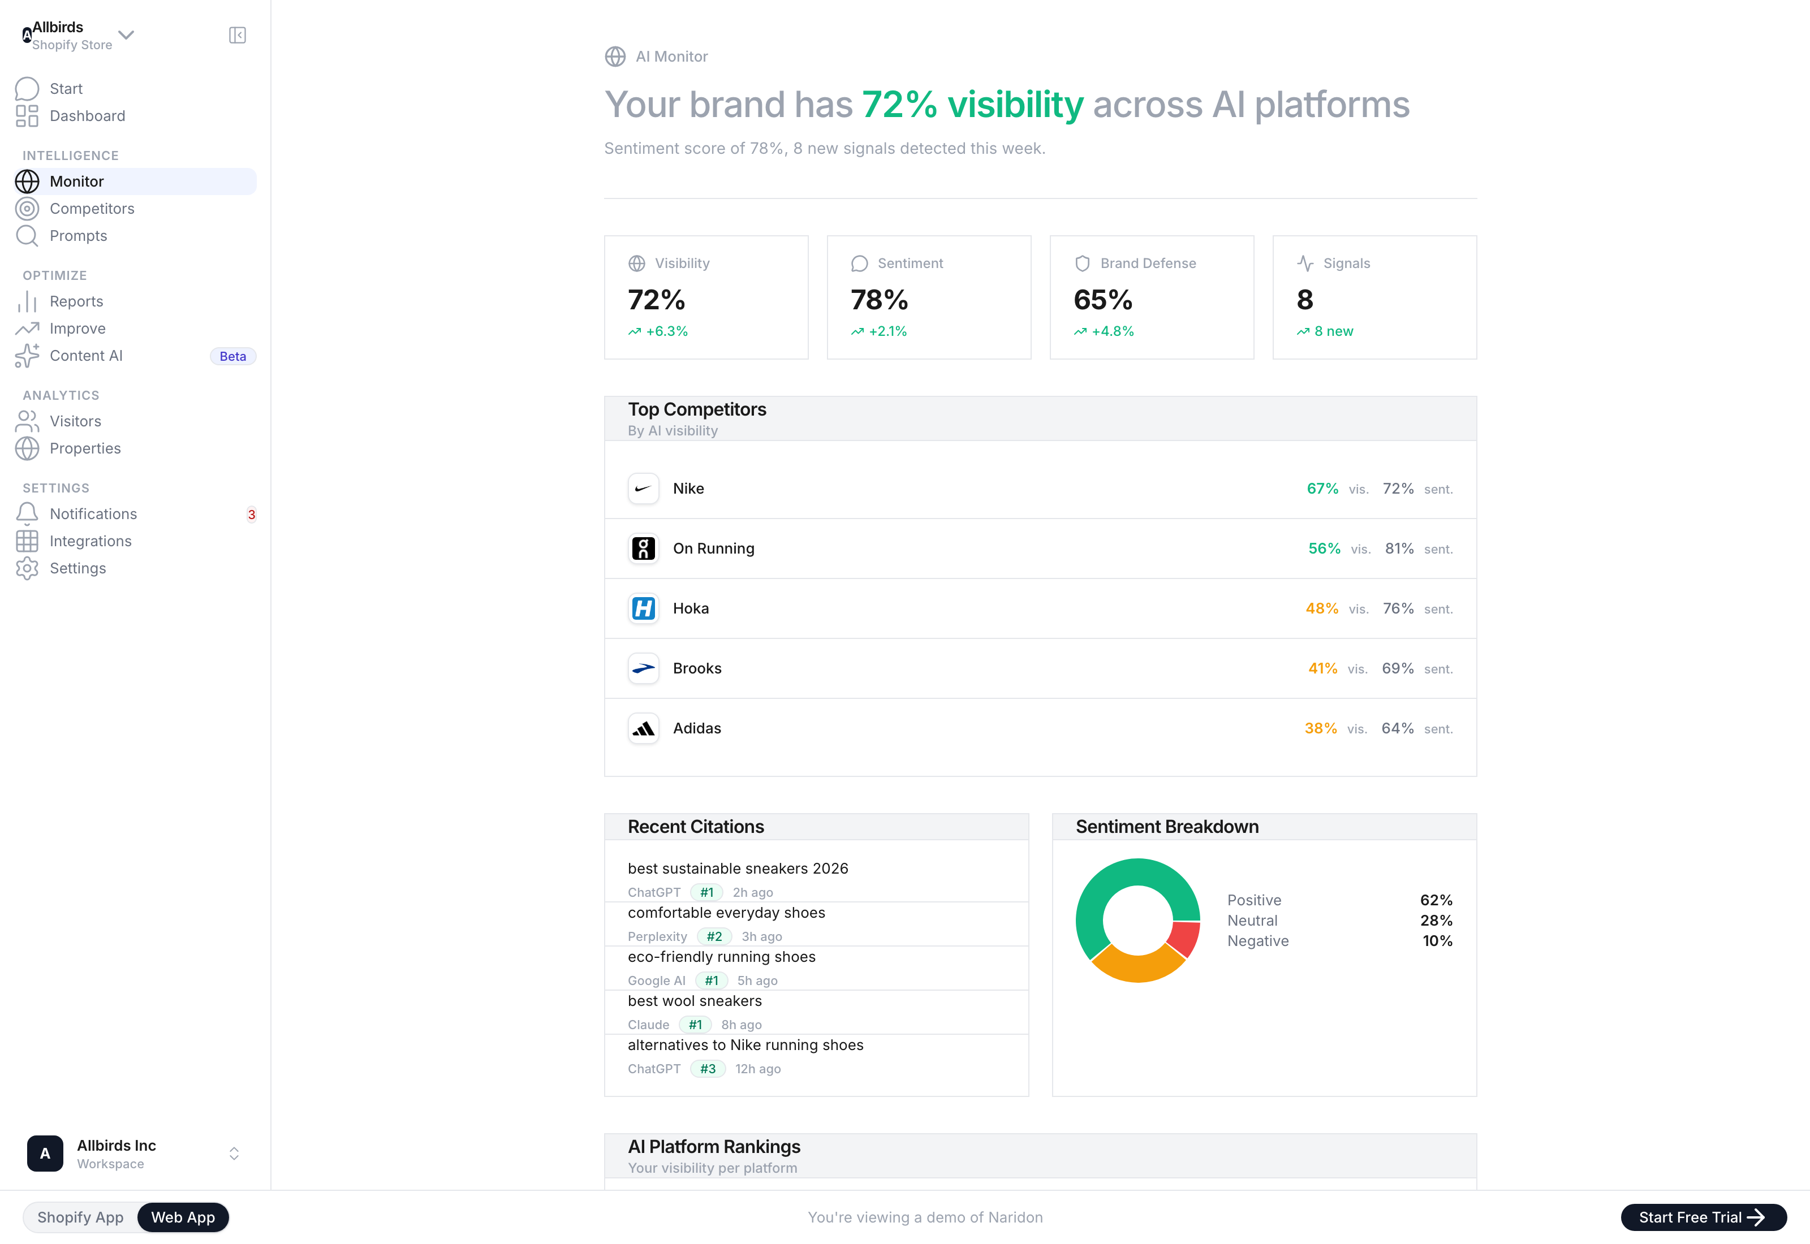
Task: Click the Content AI sparkle icon
Action: (27, 356)
